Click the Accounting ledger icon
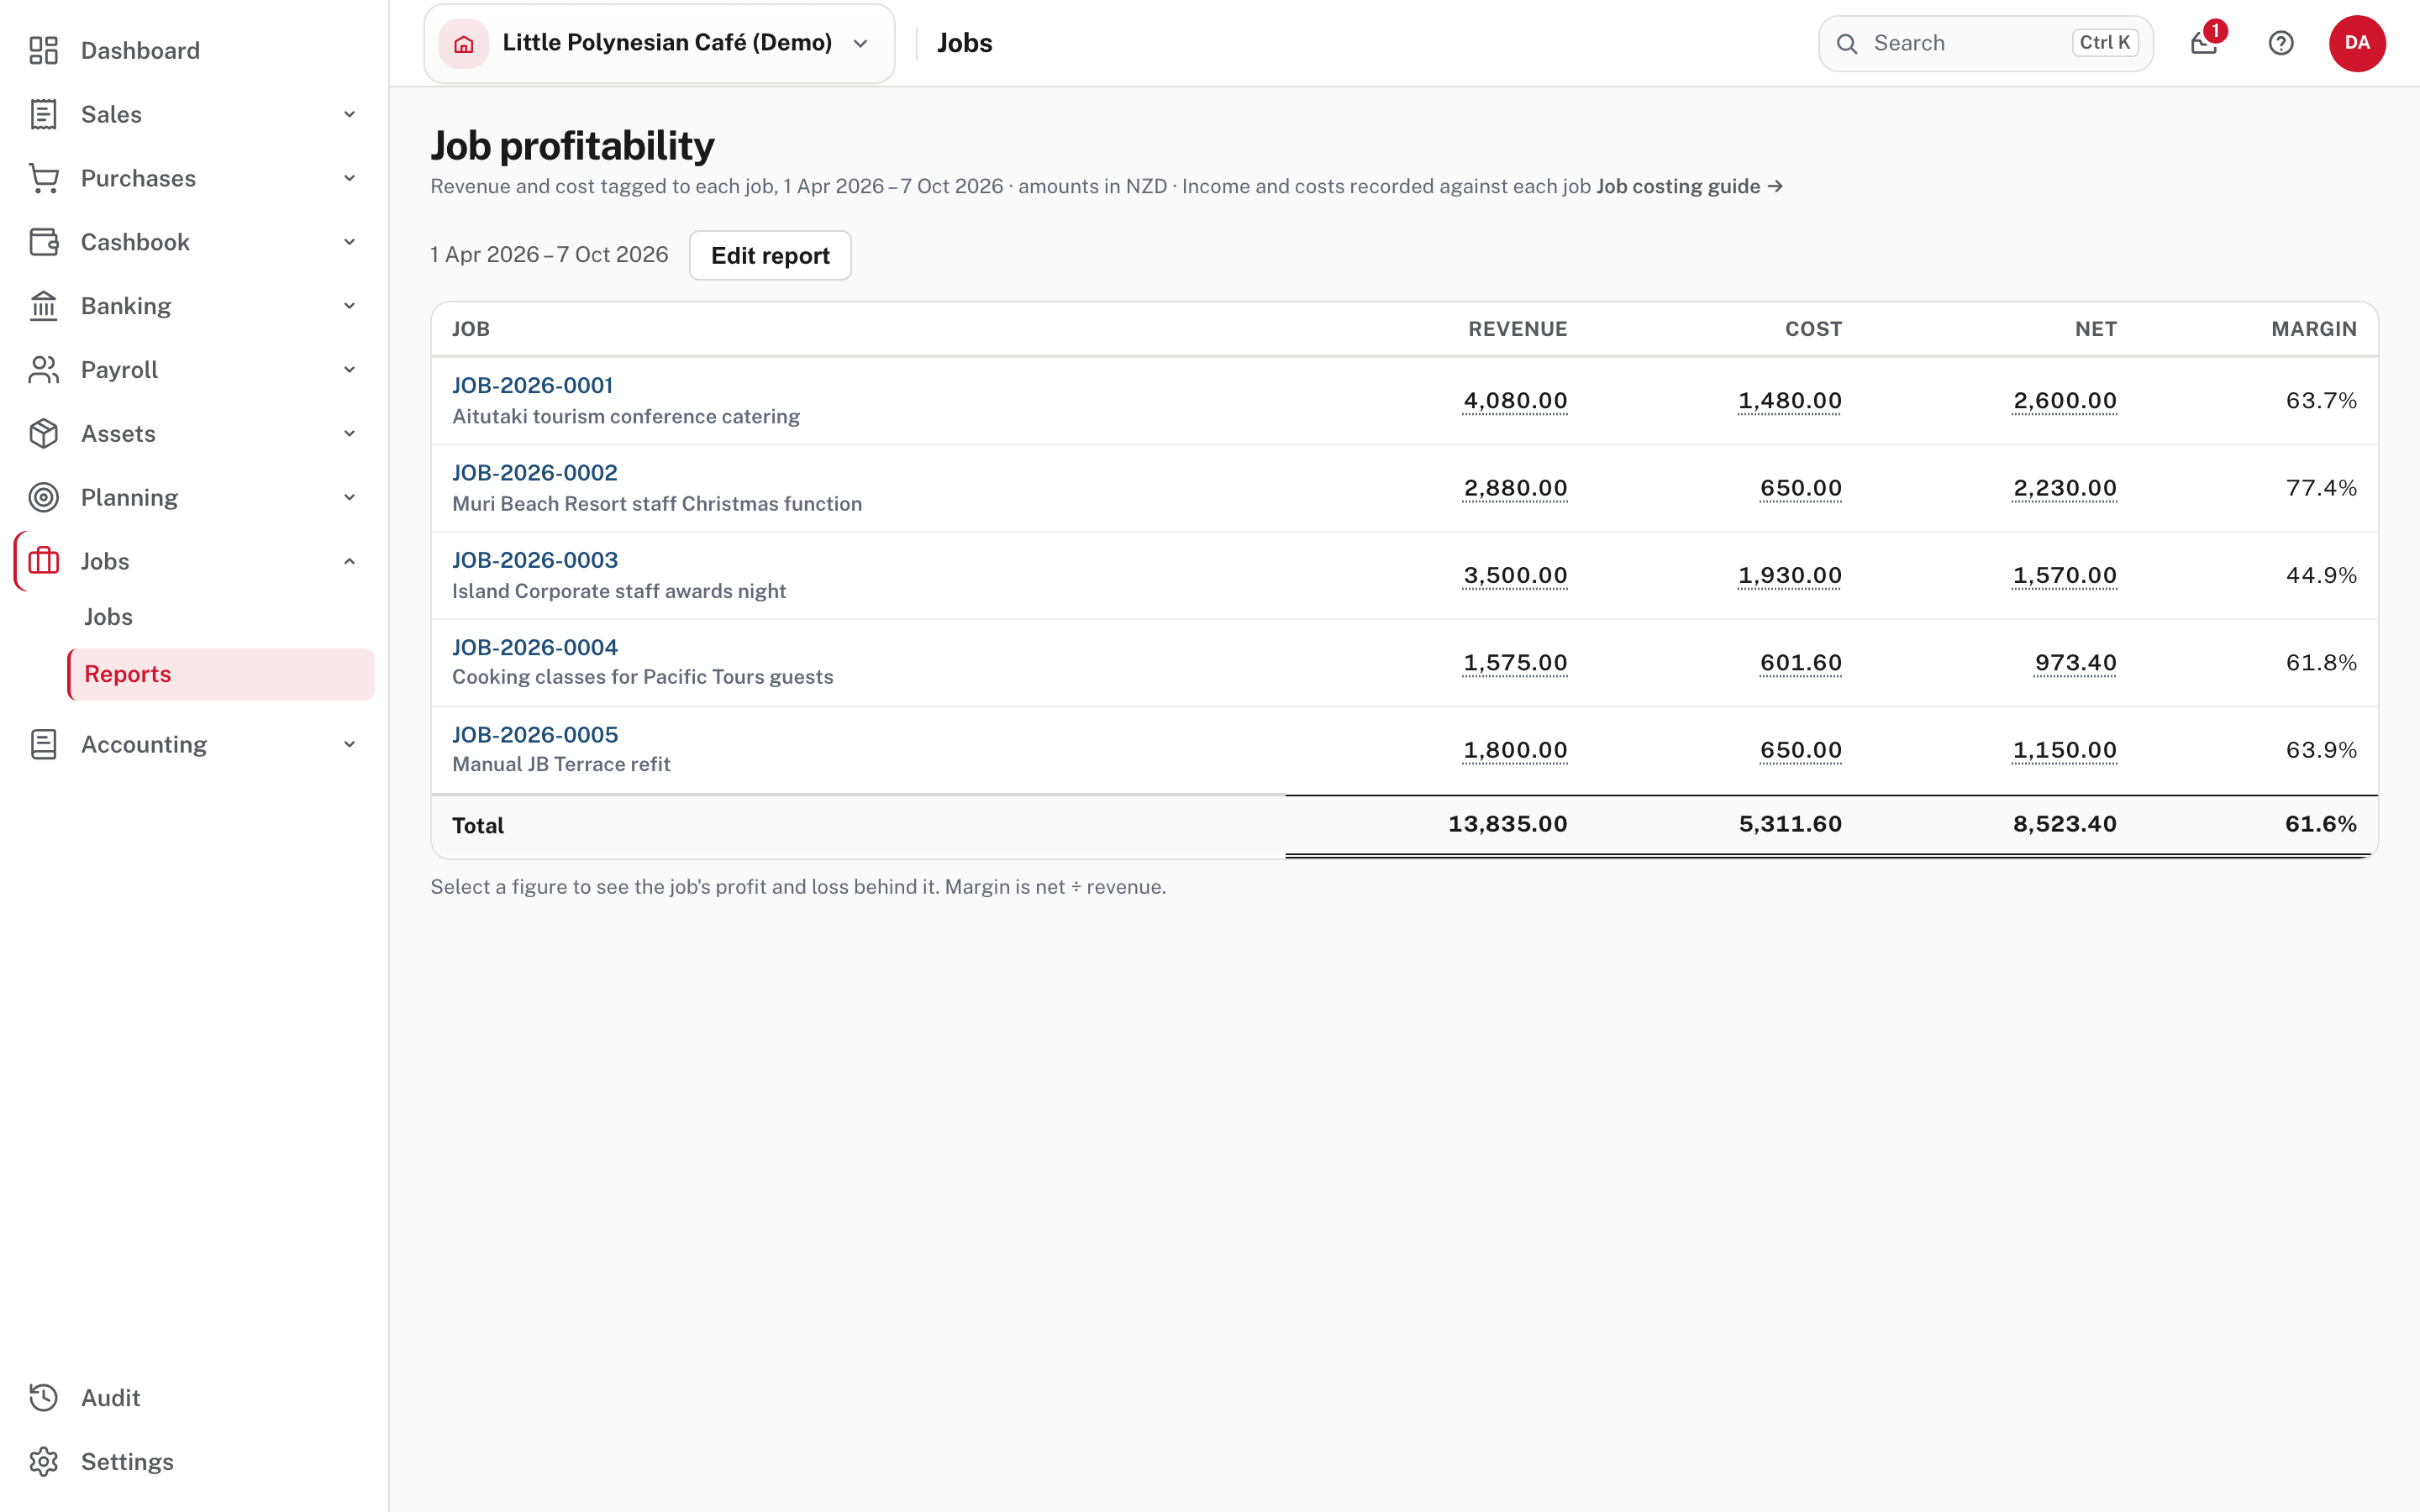 [x=43, y=744]
